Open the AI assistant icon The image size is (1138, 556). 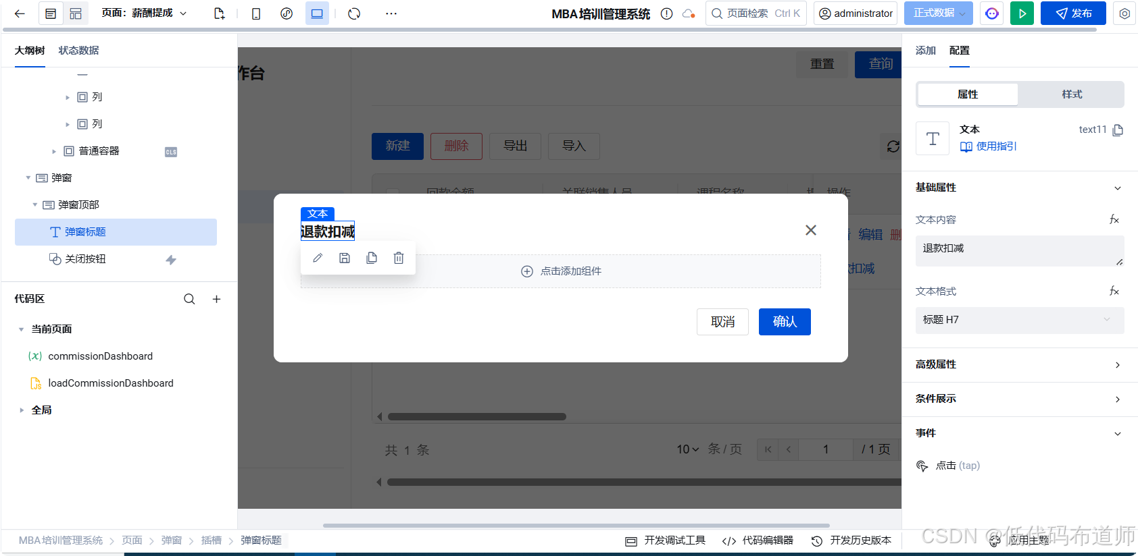[992, 13]
